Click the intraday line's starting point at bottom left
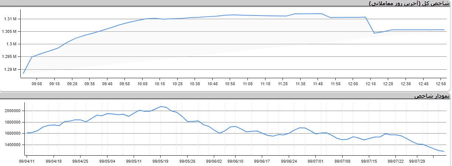 click(23, 73)
